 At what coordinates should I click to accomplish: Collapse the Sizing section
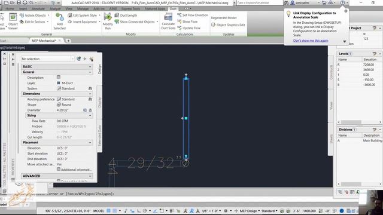tap(90, 115)
